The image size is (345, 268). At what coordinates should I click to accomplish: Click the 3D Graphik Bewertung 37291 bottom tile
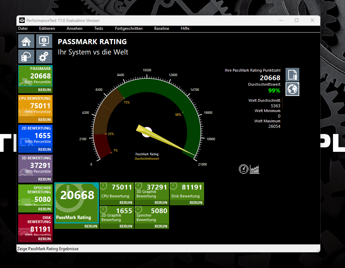(152, 191)
